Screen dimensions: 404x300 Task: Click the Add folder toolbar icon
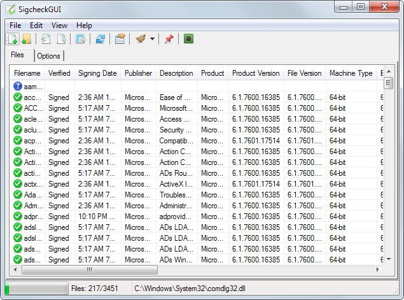[x=27, y=39]
